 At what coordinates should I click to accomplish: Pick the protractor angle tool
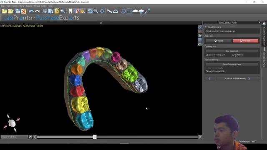pos(116,11)
